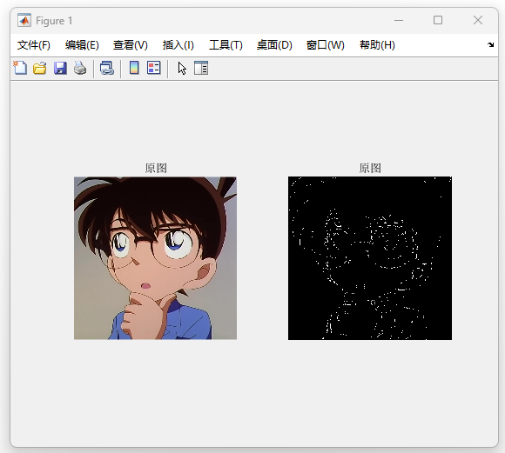Print figure using the printer icon

click(80, 68)
